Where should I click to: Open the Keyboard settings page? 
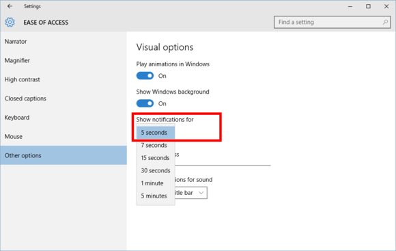point(63,118)
